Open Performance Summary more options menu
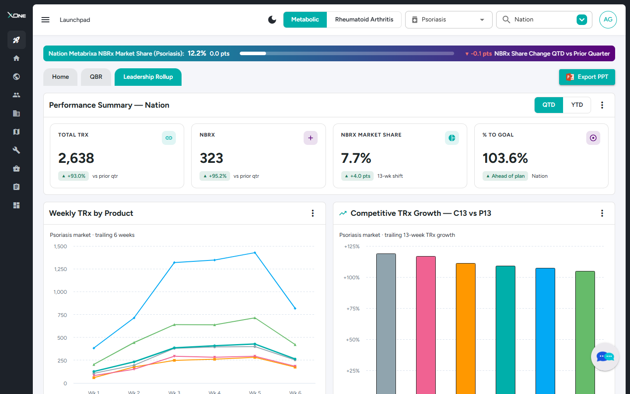The height and width of the screenshot is (394, 630). pyautogui.click(x=602, y=105)
